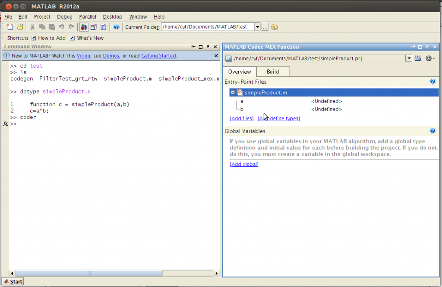This screenshot has height=287, width=442.
Task: Toggle the How to Add shortcut
Action: [x=51, y=38]
